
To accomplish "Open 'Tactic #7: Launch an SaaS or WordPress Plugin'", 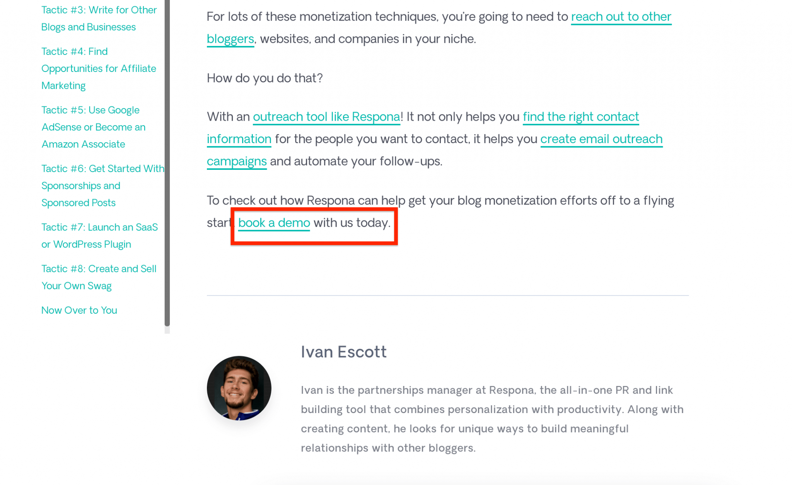I will tap(99, 236).
